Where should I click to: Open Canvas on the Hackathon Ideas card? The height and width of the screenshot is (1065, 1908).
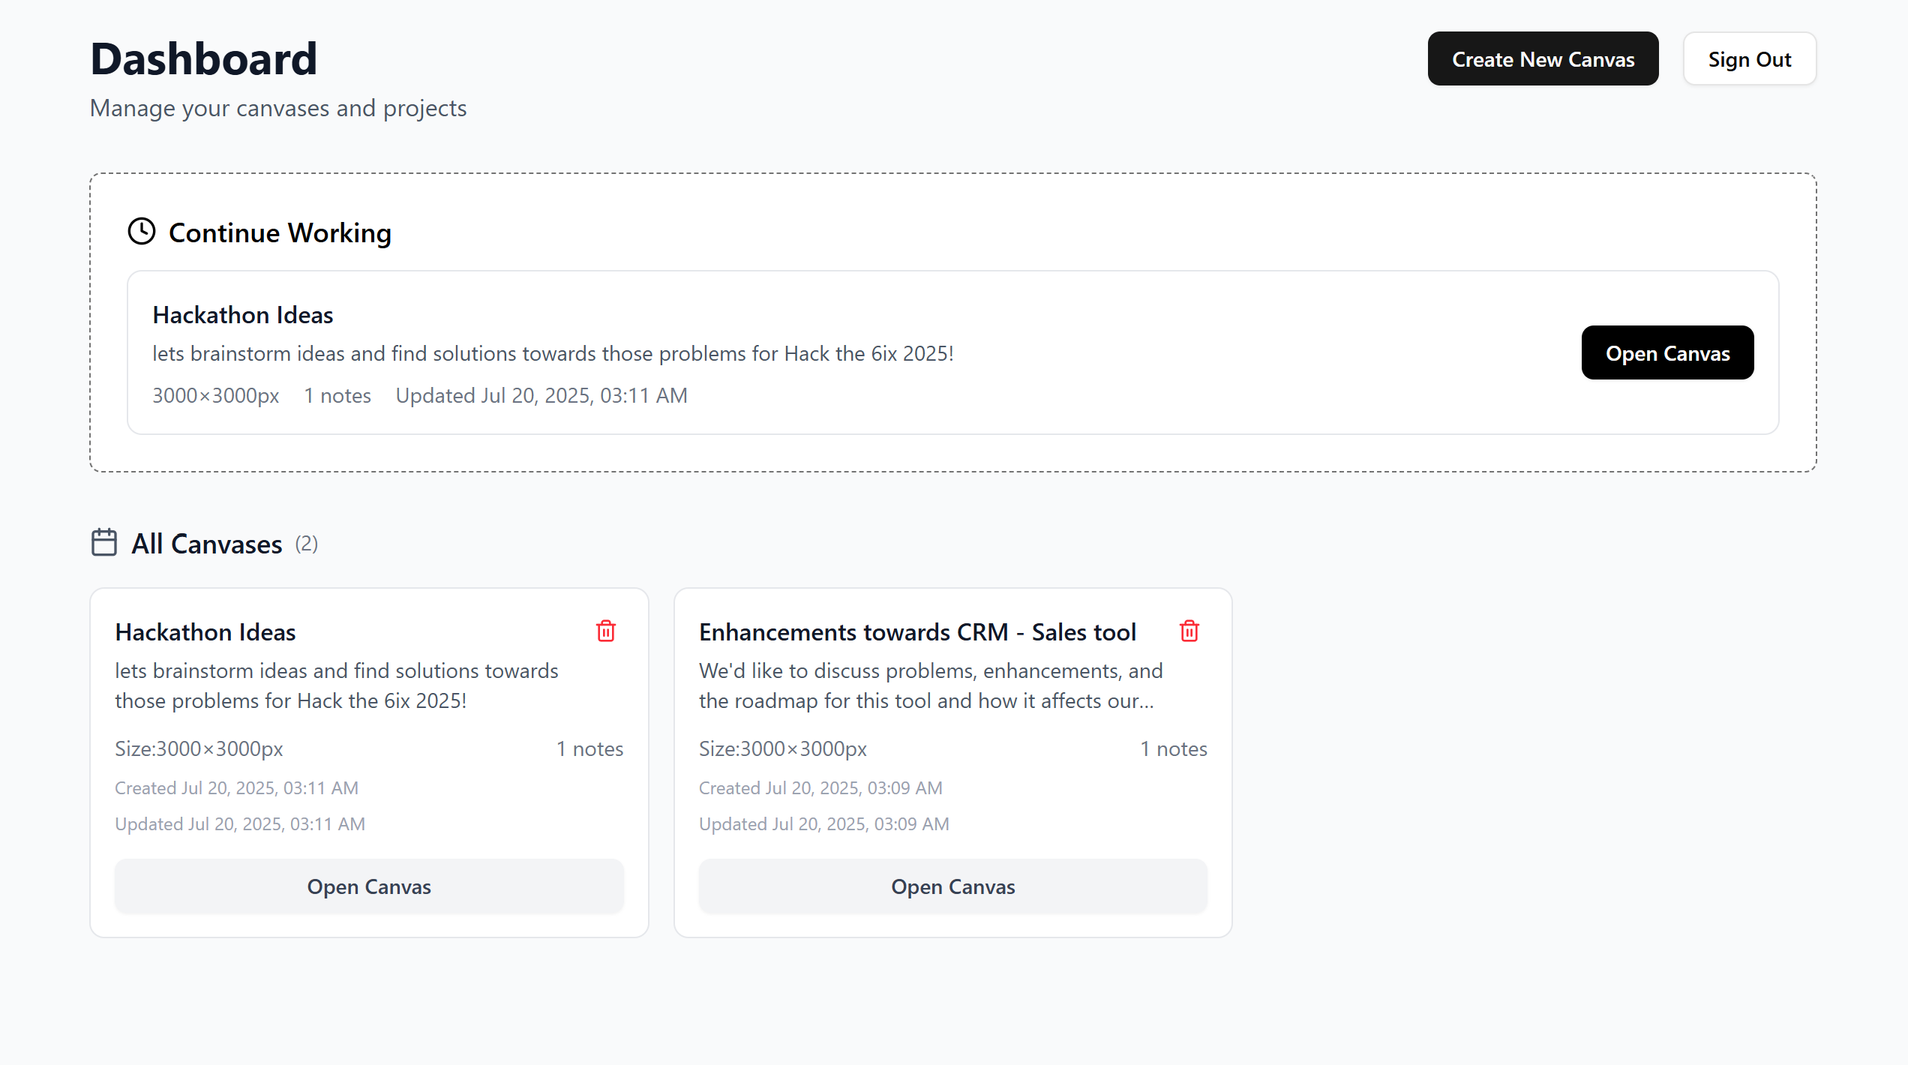point(369,886)
